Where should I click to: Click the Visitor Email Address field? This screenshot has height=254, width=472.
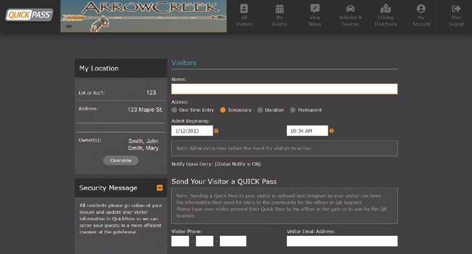point(342,241)
